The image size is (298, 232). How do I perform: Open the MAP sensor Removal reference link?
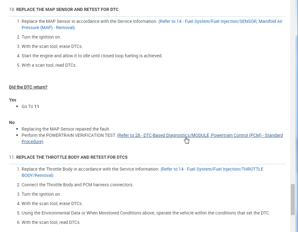coord(220,22)
